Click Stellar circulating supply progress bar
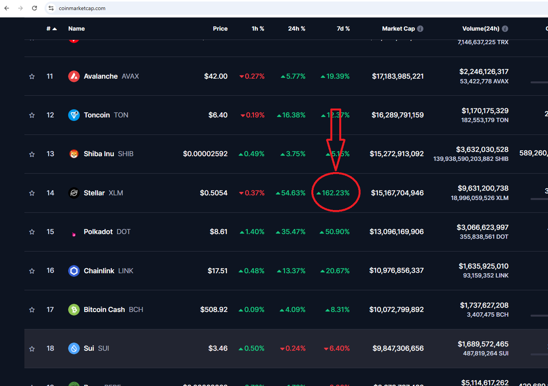The image size is (548, 386). click(x=539, y=199)
